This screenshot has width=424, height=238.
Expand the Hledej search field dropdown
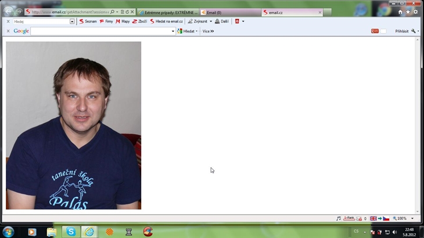(x=72, y=21)
